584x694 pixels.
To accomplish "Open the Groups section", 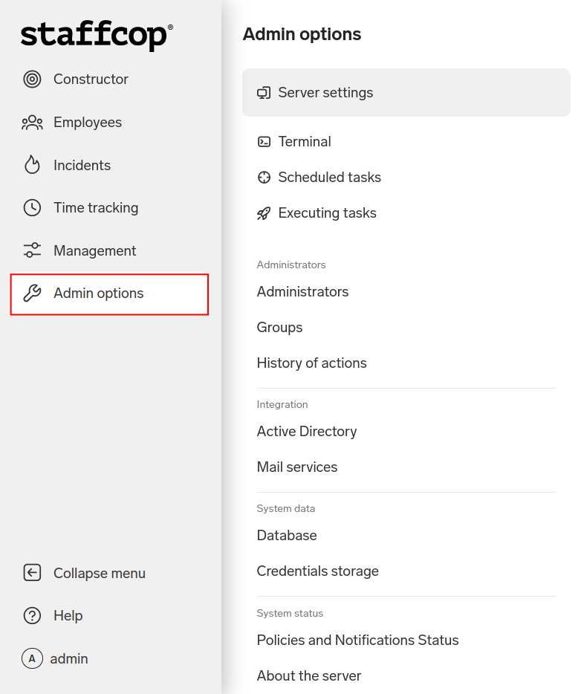I will (279, 328).
